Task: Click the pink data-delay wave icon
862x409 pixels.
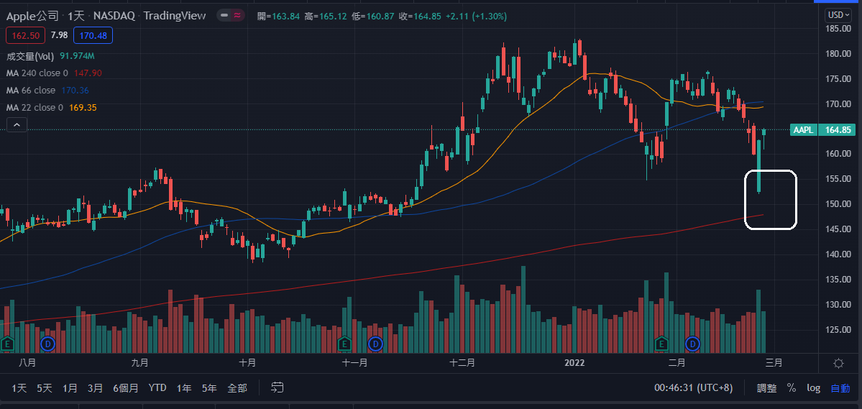Action: pyautogui.click(x=237, y=16)
